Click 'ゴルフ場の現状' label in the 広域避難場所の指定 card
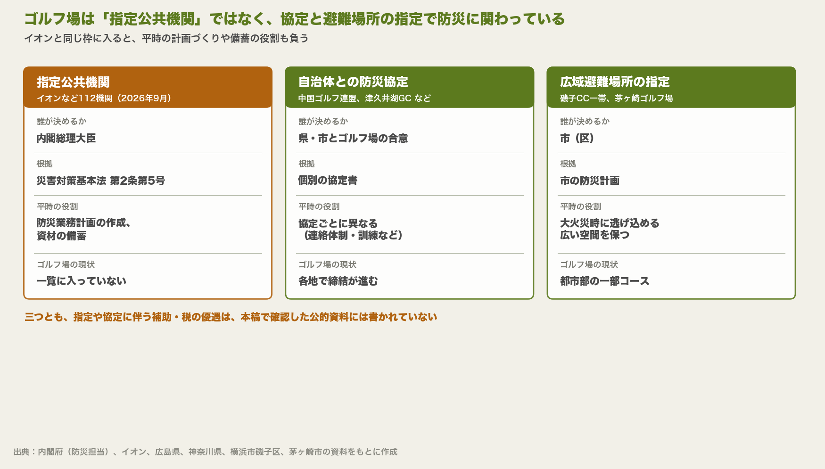Image resolution: width=825 pixels, height=469 pixels. (x=589, y=264)
